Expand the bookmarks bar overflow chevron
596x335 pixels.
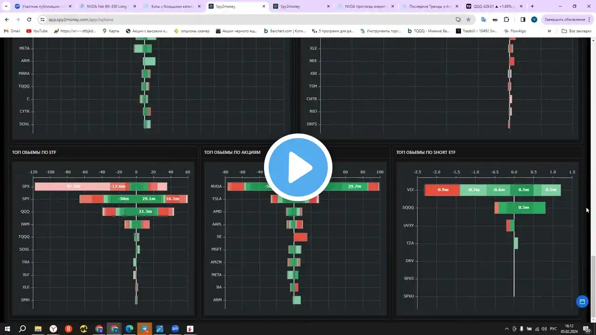[549, 31]
